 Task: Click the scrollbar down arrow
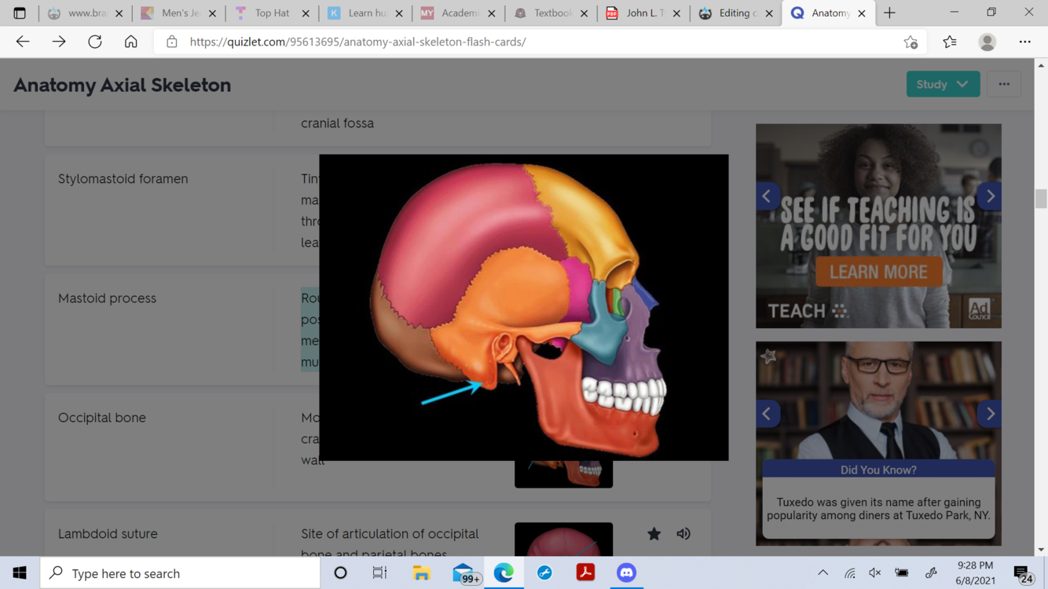click(x=1041, y=551)
